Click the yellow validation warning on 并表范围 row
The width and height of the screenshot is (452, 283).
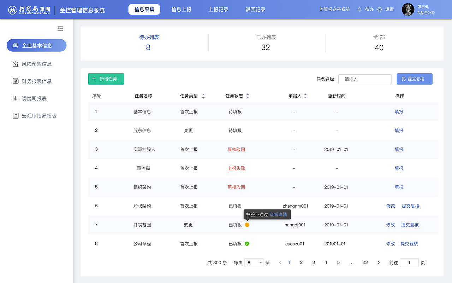point(247,225)
